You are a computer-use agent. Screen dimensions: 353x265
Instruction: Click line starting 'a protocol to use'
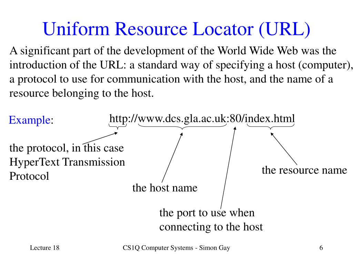click(171, 79)
